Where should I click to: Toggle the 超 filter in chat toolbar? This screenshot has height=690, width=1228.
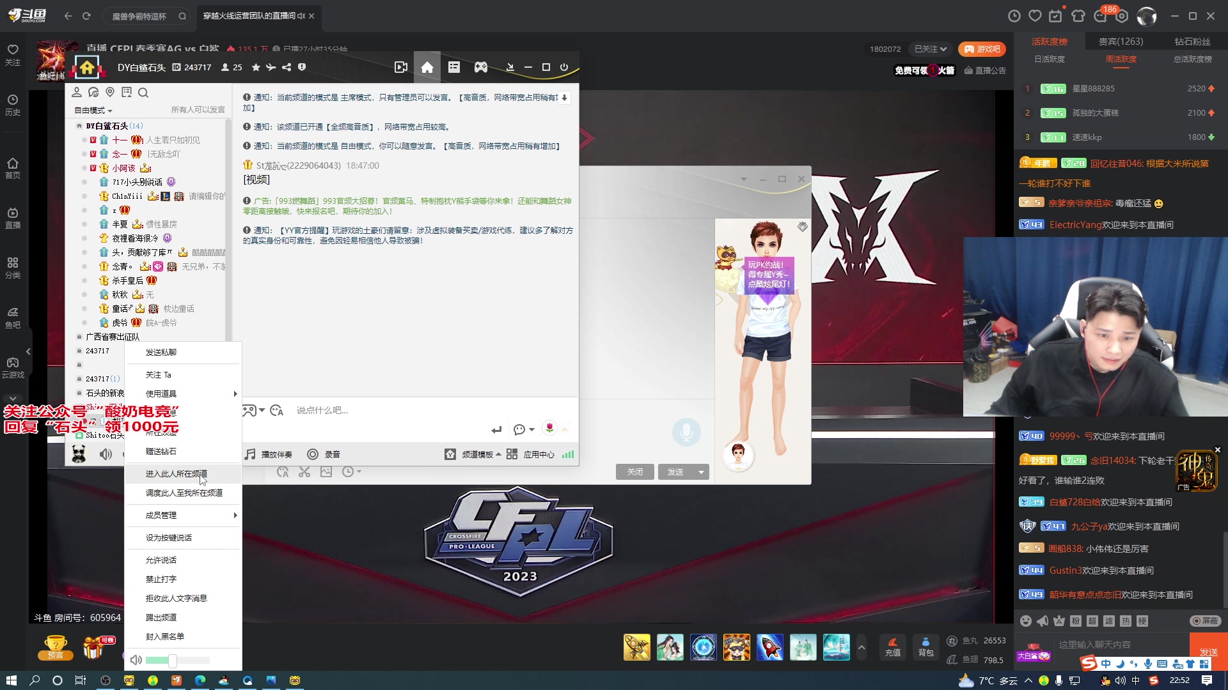1092,621
